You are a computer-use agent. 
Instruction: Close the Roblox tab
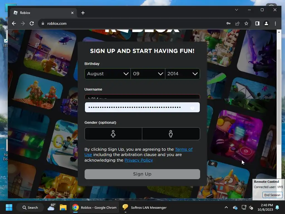72,13
